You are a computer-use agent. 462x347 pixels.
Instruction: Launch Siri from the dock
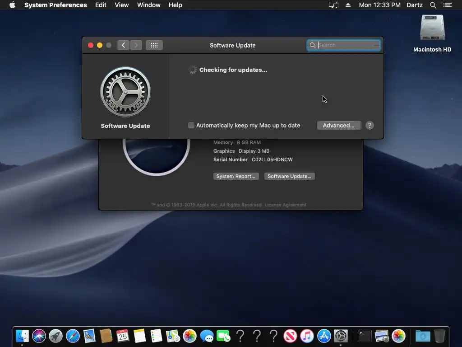pos(39,336)
